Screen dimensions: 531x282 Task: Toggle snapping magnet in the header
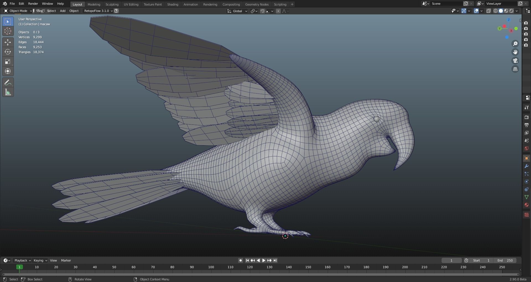click(x=262, y=11)
